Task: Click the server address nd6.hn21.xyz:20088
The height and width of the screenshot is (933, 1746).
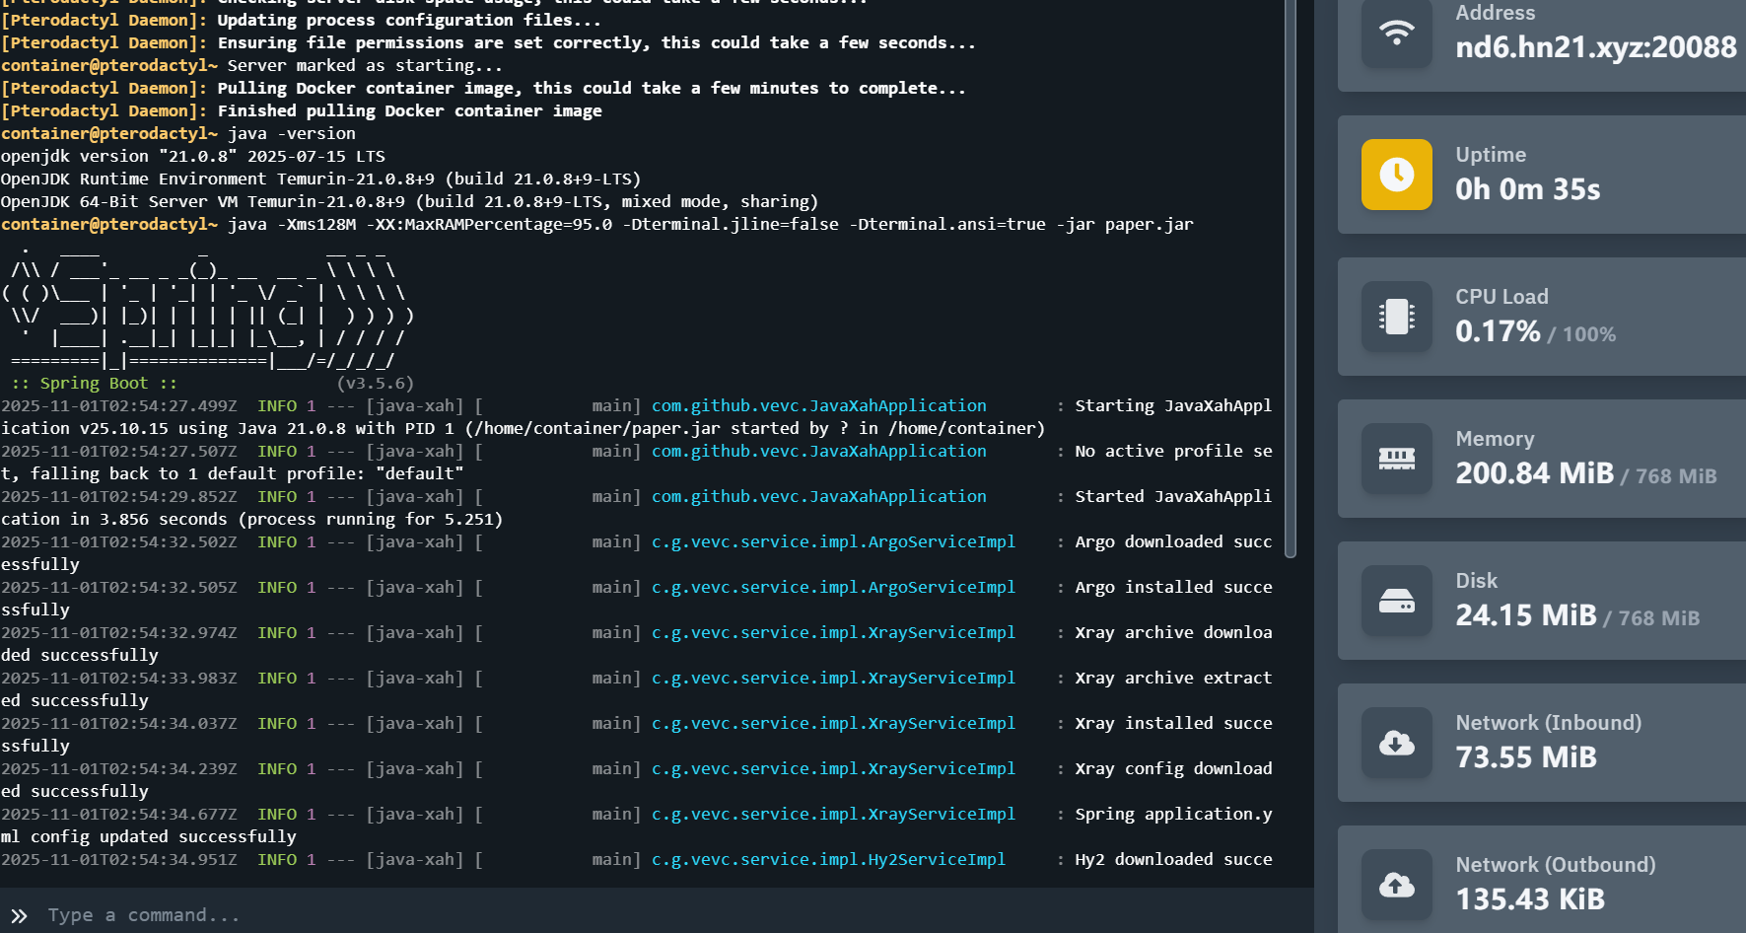Action: (1595, 47)
